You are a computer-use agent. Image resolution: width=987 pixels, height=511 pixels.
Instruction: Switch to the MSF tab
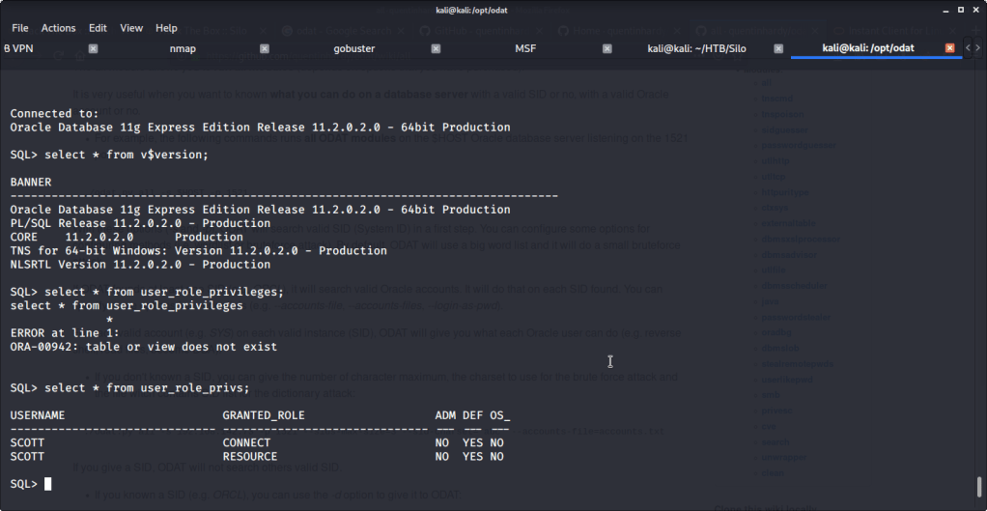click(x=525, y=48)
